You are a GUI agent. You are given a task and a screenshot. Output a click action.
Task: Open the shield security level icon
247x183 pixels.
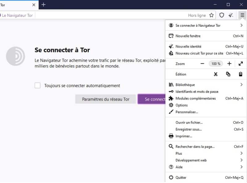click(222, 15)
